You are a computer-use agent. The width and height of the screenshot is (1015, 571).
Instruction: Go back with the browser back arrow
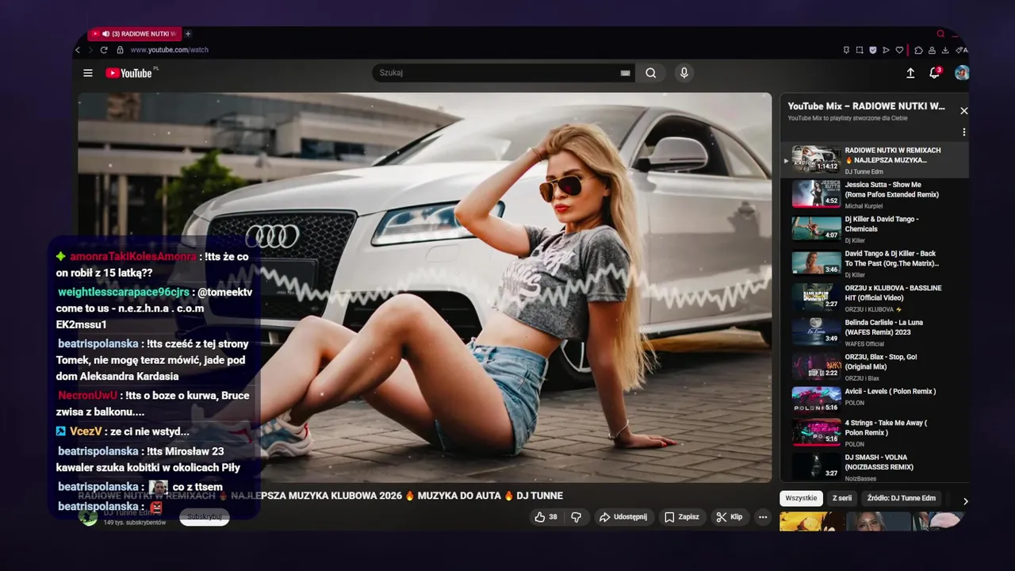78,50
